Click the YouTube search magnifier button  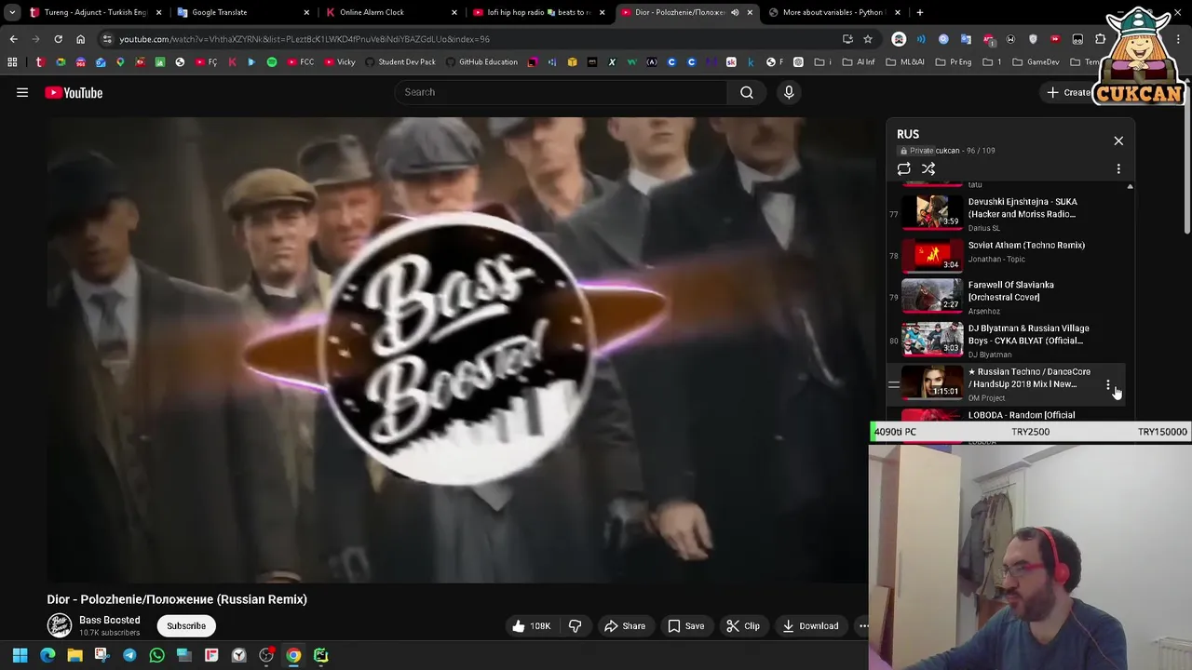[x=747, y=92]
